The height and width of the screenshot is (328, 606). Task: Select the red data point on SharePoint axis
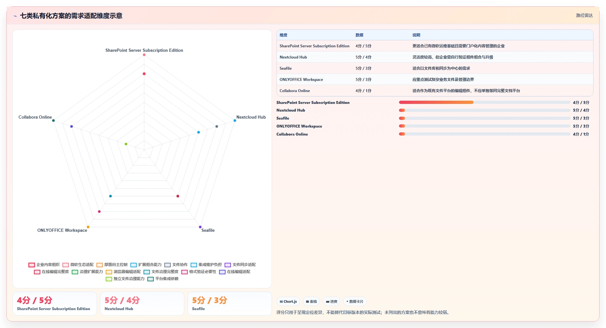tap(144, 74)
